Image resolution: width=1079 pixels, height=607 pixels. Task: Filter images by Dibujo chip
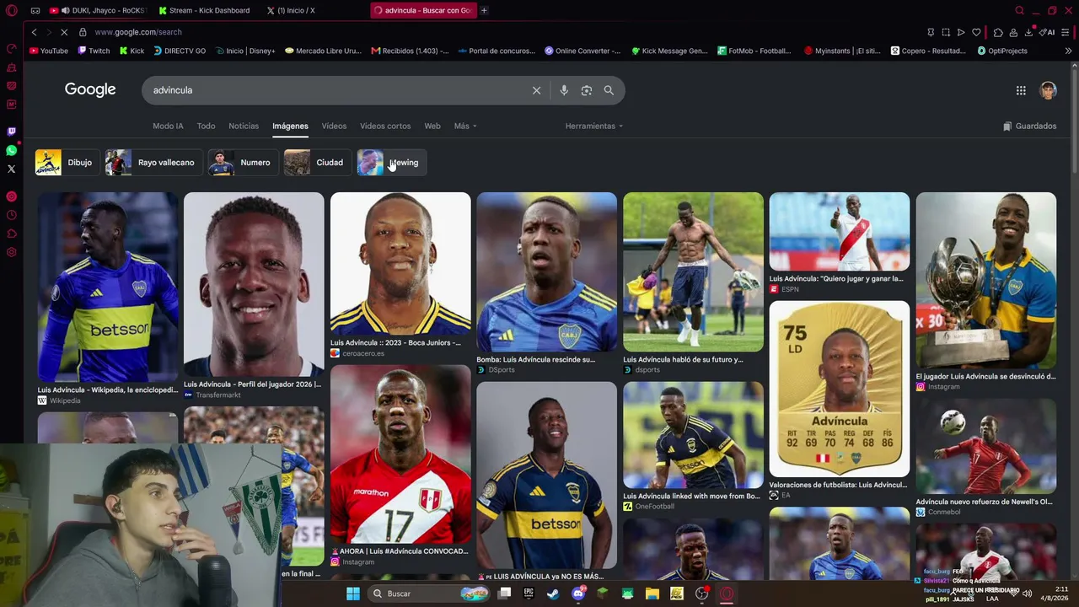click(x=67, y=163)
